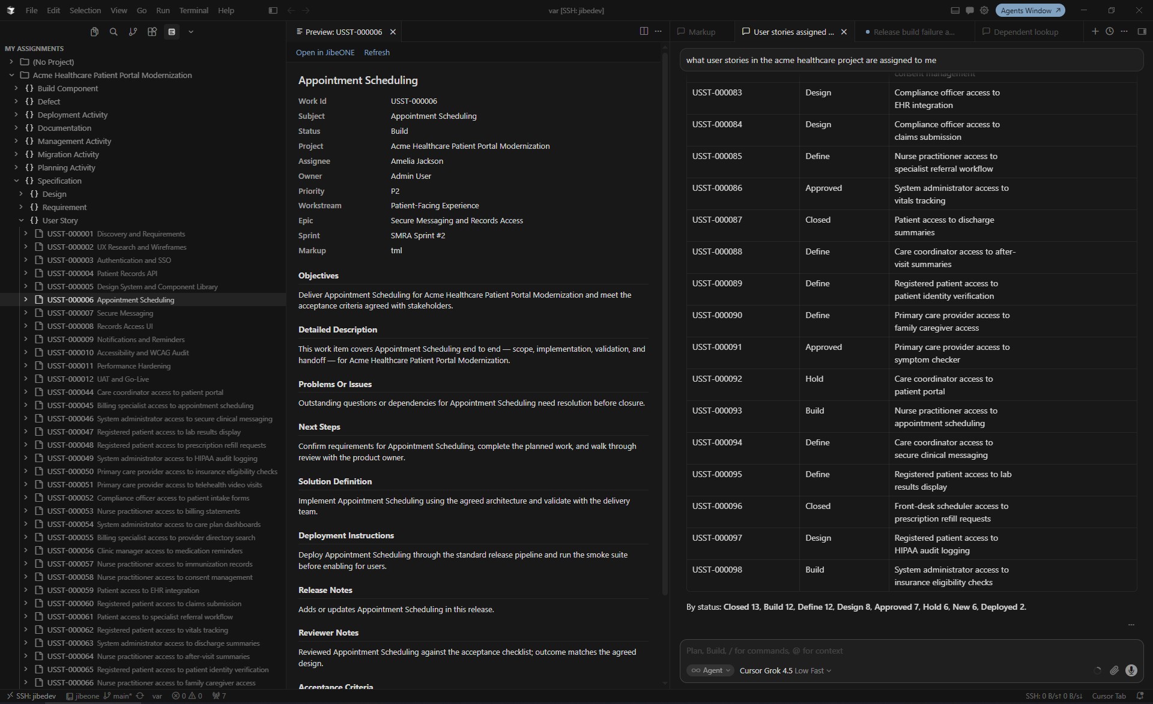Select USST-000012 UAT and Go-Live item

pos(143,379)
